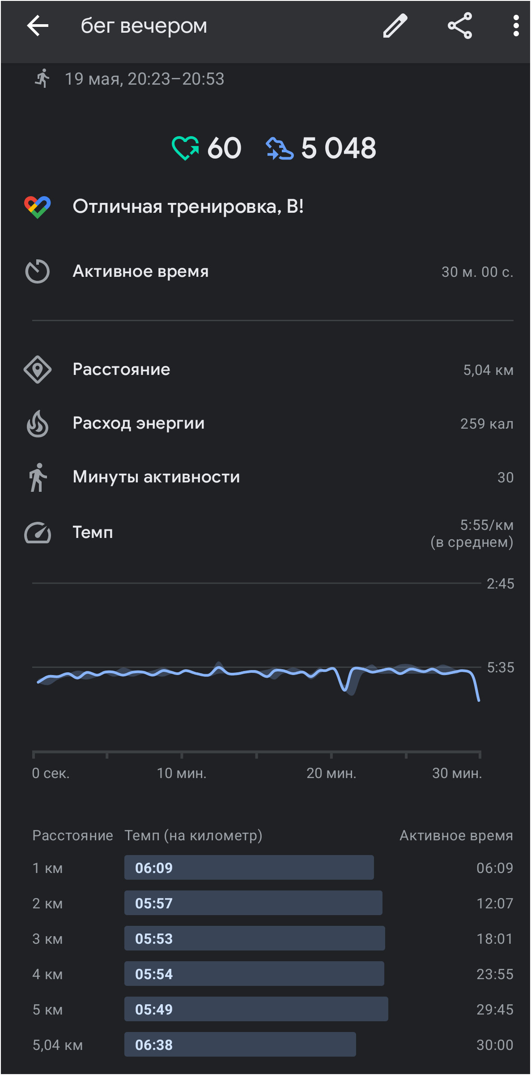This screenshot has height=1075, width=531.
Task: Go back using the arrow icon
Action: tap(38, 26)
